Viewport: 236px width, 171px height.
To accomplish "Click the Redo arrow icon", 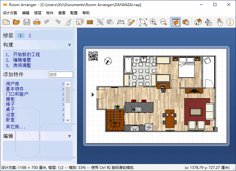I will point(58,22).
